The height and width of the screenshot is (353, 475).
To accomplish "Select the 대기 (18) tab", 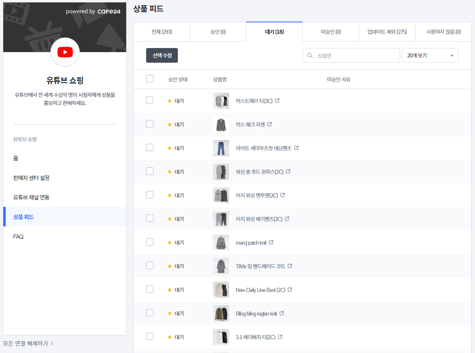I will pos(274,32).
